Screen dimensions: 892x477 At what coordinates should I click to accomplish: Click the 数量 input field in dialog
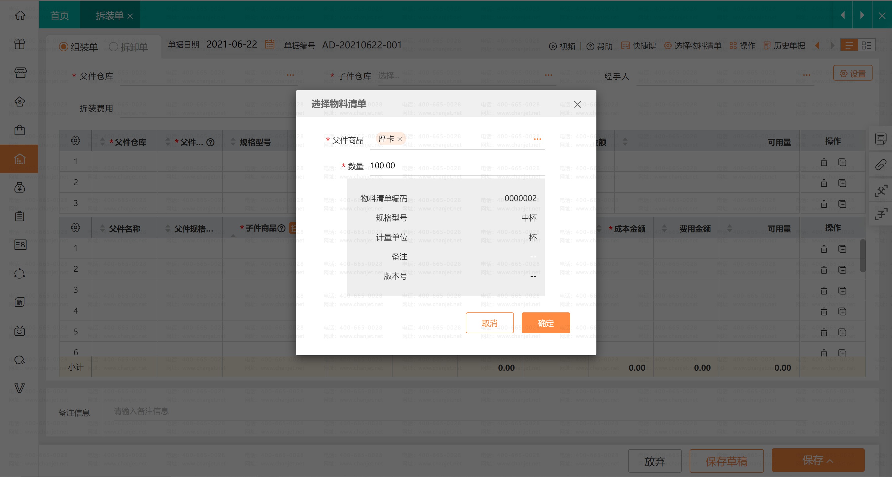(457, 165)
